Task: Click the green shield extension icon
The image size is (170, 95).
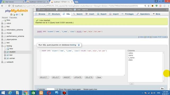Action: (156, 6)
